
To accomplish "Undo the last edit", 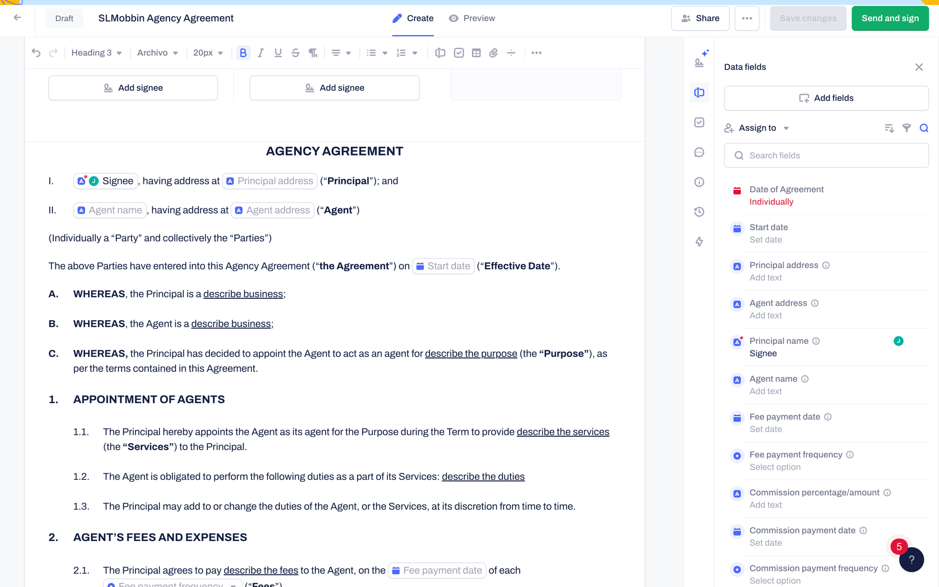I will pos(36,53).
